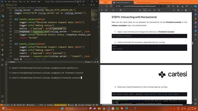The width and height of the screenshot is (198, 111).
Task: Maximize the panel with the chevron-up icon
Action: click(95, 59)
